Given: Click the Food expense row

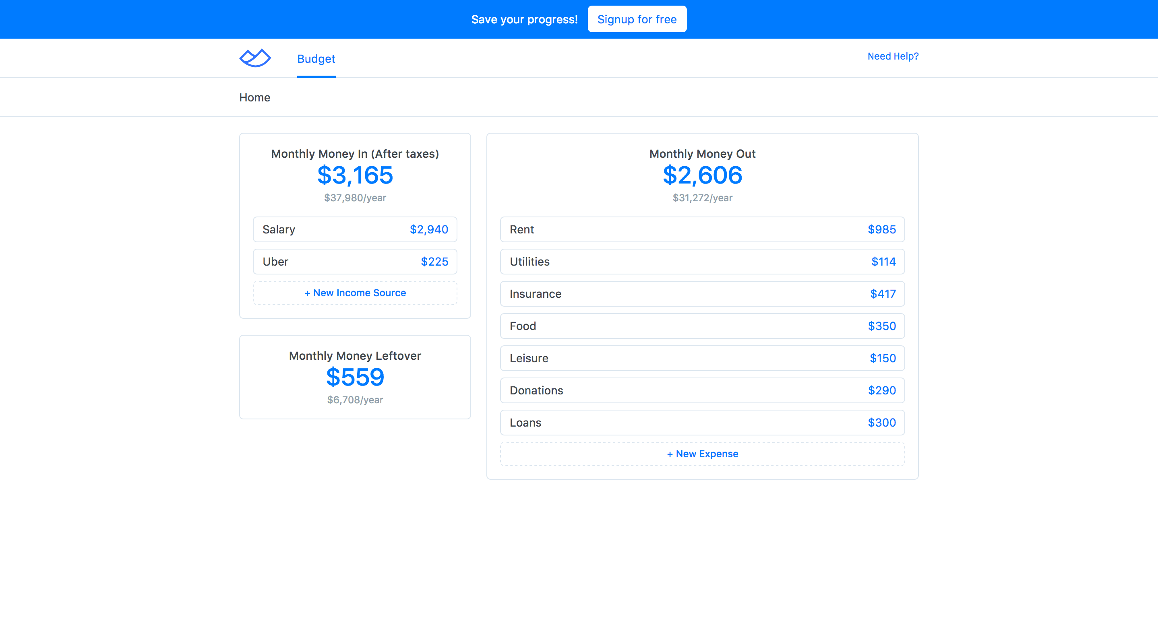Looking at the screenshot, I should (702, 326).
